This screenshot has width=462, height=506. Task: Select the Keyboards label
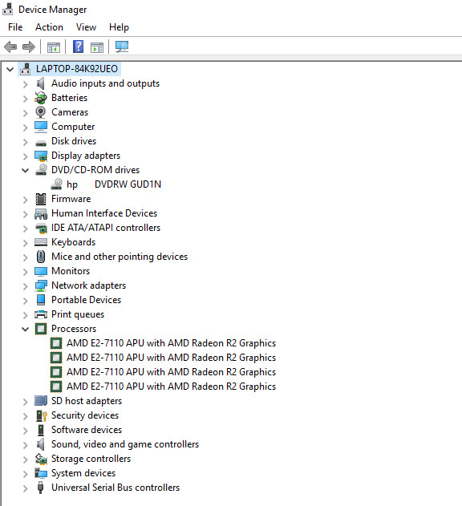point(73,242)
